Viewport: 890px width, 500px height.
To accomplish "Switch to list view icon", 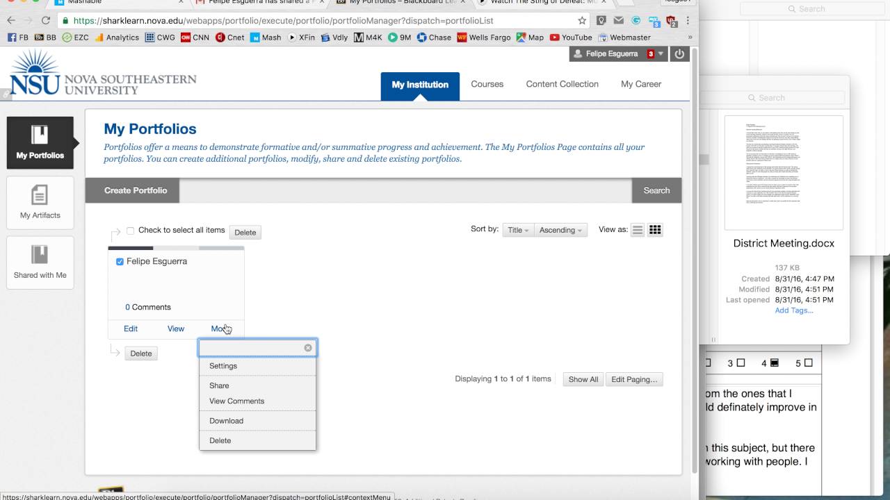I will [638, 230].
